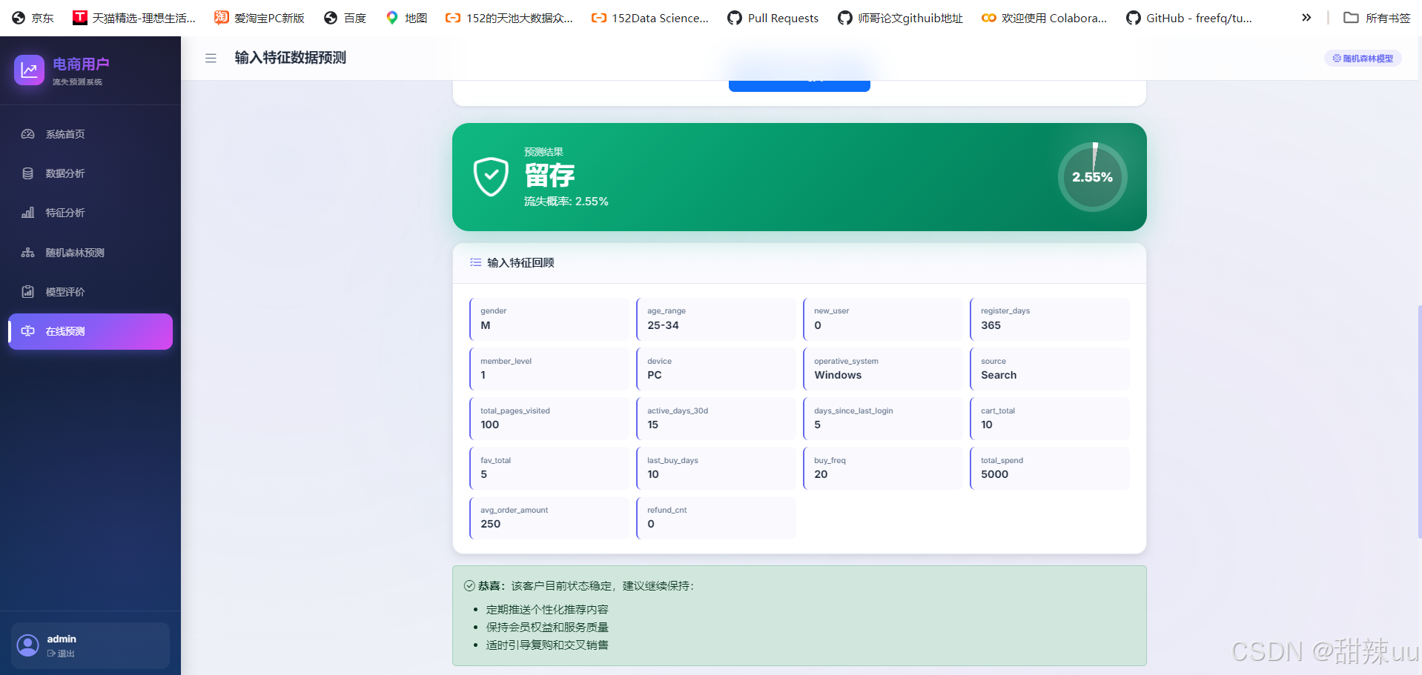Image resolution: width=1422 pixels, height=675 pixels.
Task: Open the 爱淘宝PC新版 bookmark
Action: tap(259, 18)
